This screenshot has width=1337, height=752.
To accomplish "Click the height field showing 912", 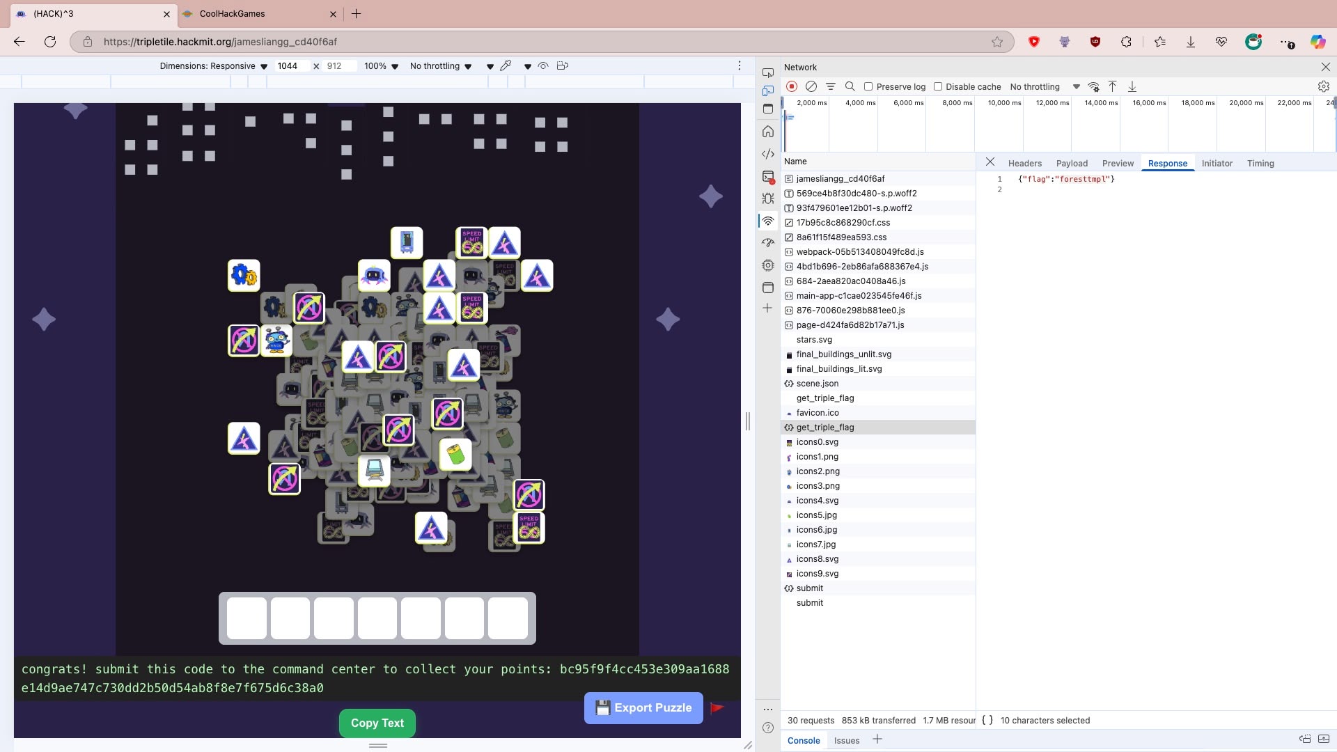I will (340, 66).
